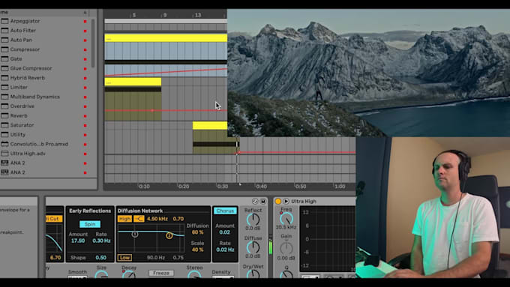The height and width of the screenshot is (287, 510).
Task: Toggle the high filter shape button
Action: (139, 219)
